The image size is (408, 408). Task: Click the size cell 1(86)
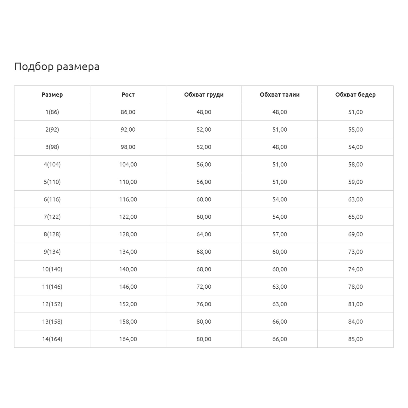(x=52, y=112)
